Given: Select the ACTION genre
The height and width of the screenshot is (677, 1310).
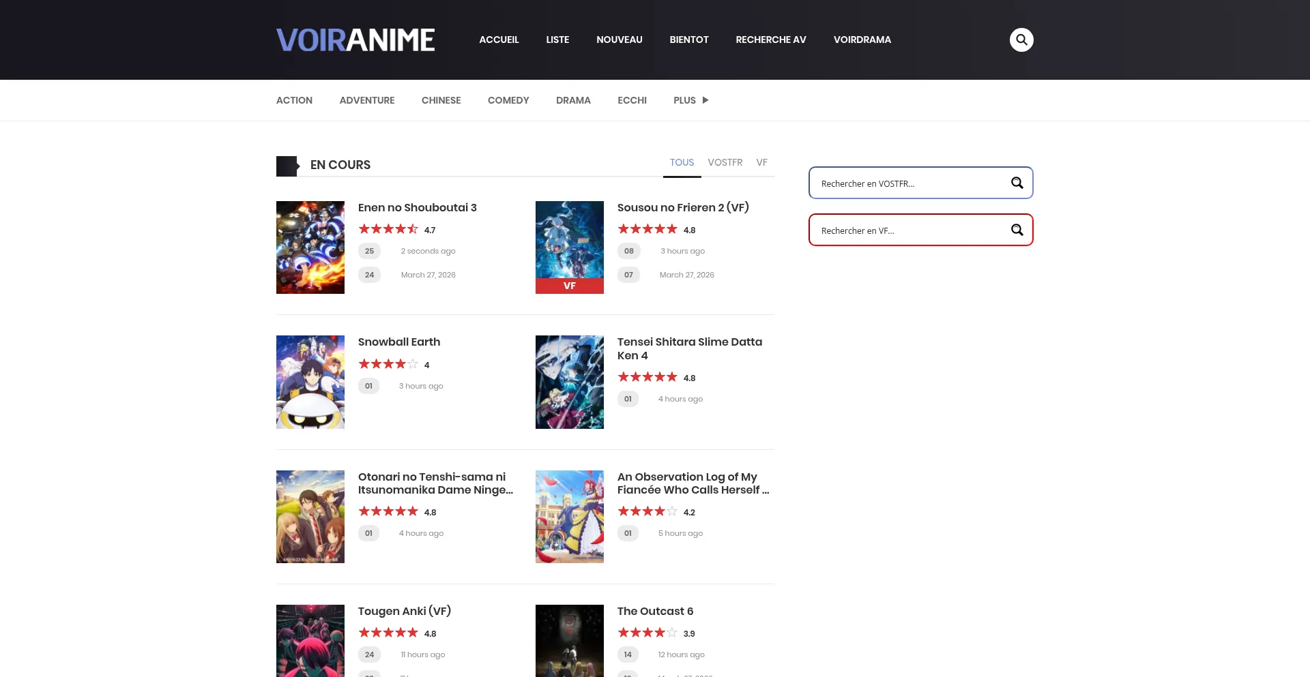Looking at the screenshot, I should click(294, 100).
